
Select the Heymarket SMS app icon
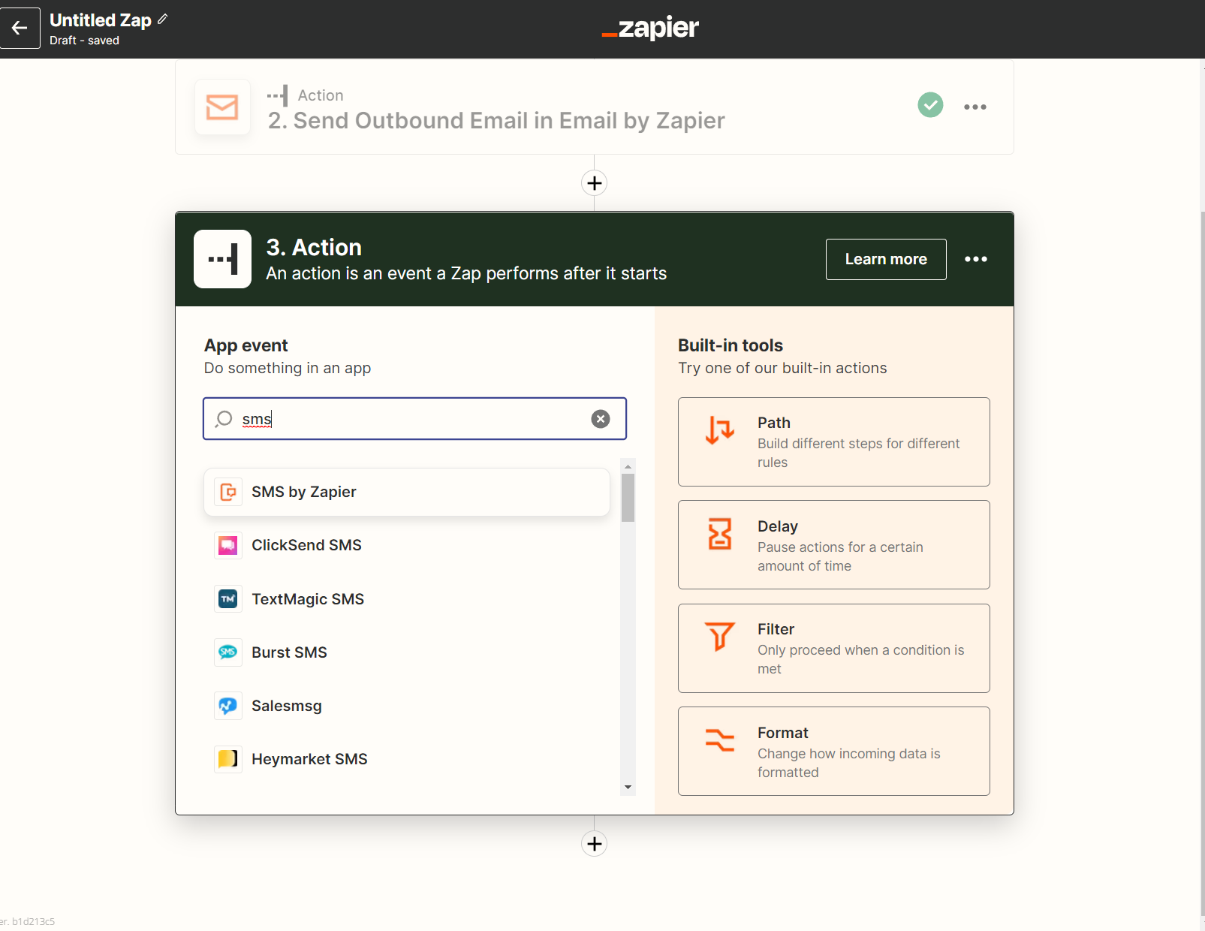[228, 759]
